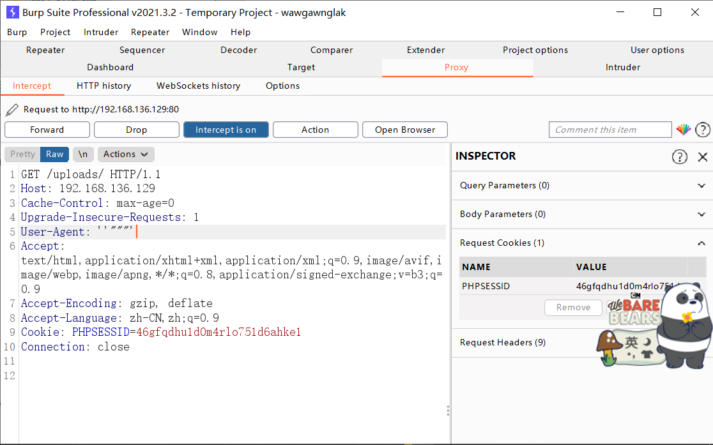Click the Accept-Language header line
This screenshot has width=713, height=445.
click(x=119, y=318)
